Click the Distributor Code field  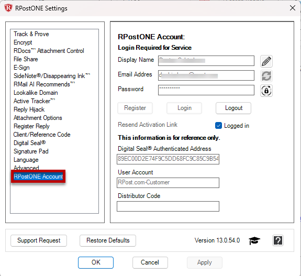click(x=168, y=206)
